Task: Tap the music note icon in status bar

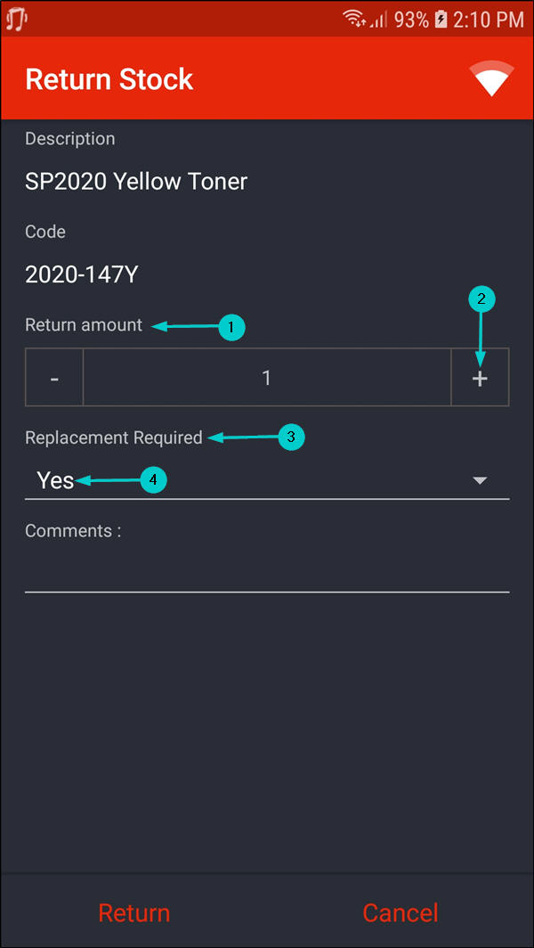Action: 17,19
